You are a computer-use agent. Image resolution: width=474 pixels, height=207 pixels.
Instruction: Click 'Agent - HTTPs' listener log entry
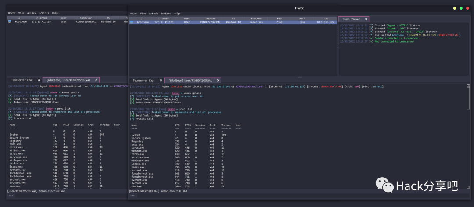[x=381, y=25]
